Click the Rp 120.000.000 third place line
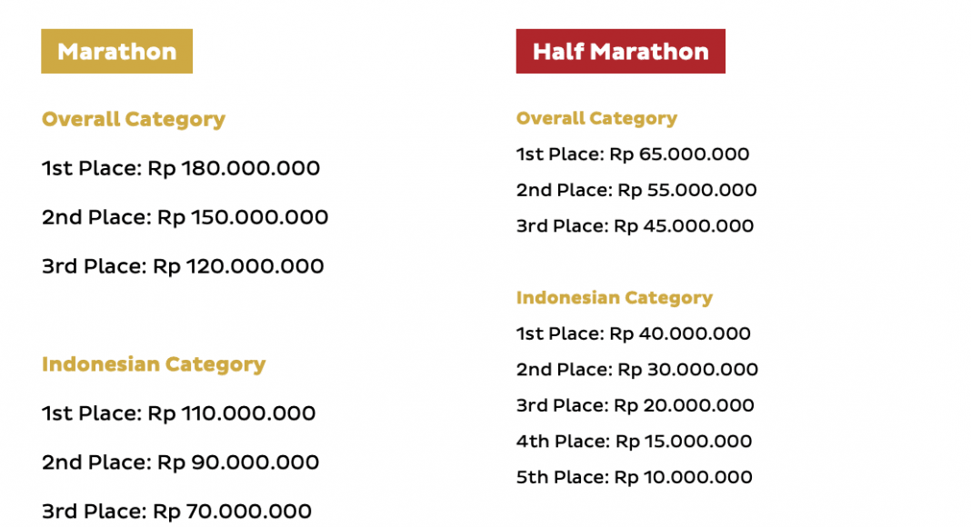 click(x=183, y=266)
